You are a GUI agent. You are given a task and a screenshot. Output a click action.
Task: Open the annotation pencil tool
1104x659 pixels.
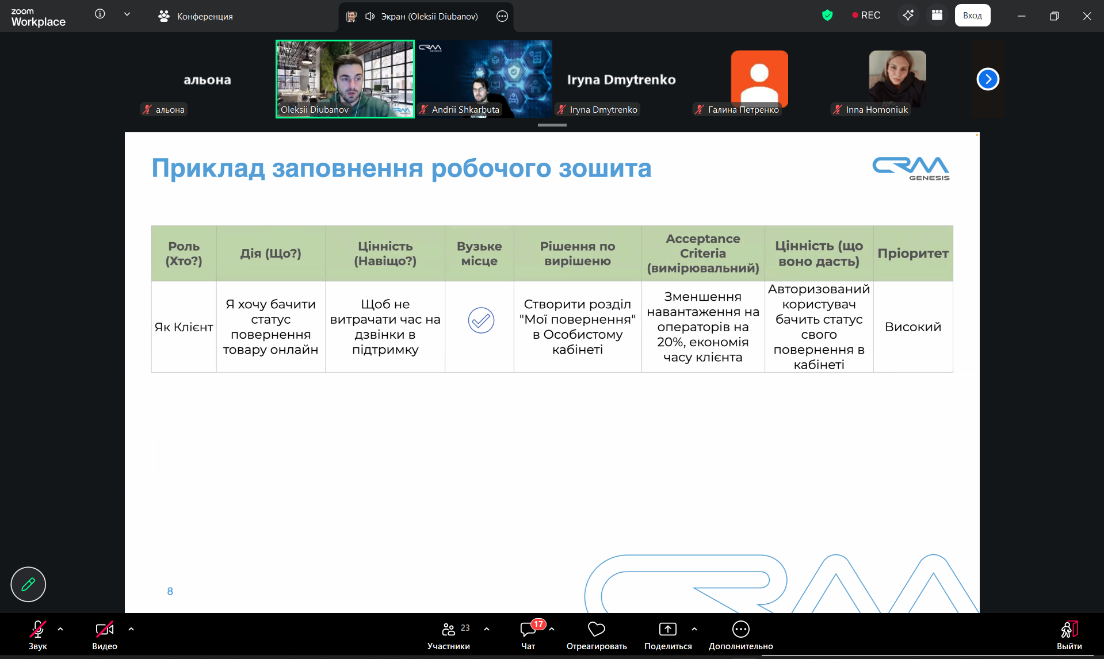(28, 584)
